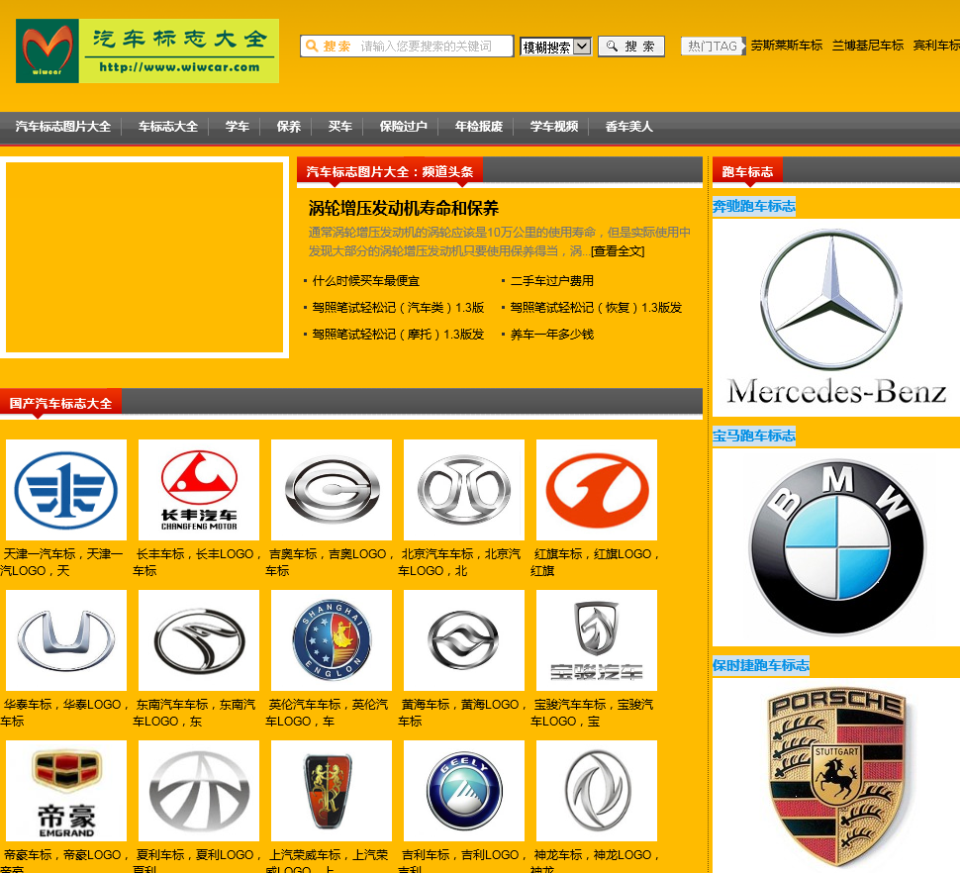Click the 宝马跑车标志 heading link
Viewport: 960px width, 873px height.
click(x=754, y=436)
